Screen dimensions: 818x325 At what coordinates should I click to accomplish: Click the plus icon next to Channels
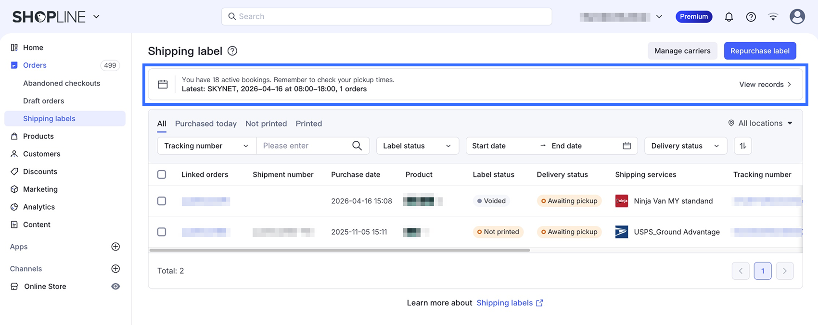tap(115, 269)
